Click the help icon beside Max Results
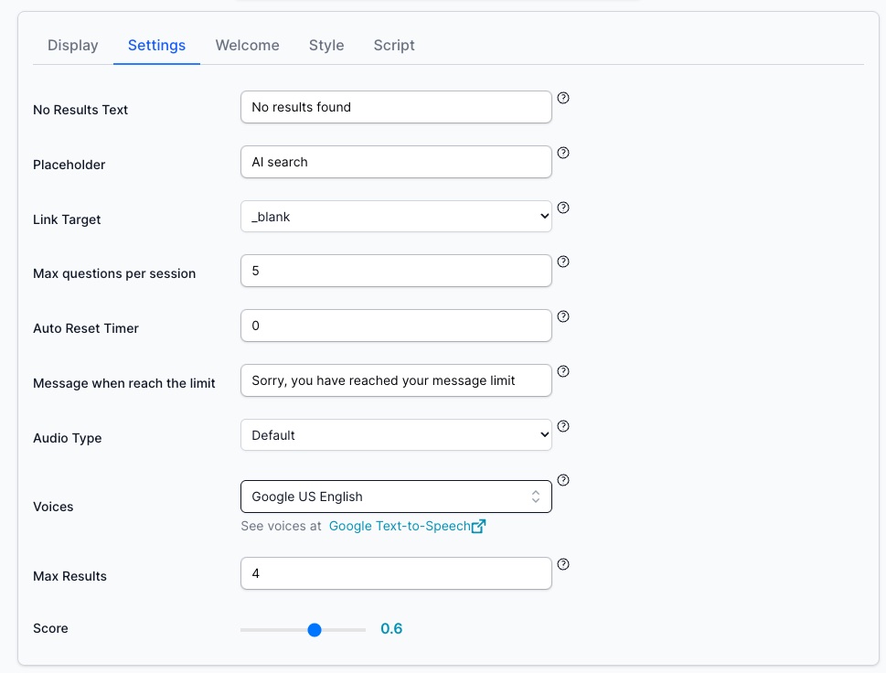Image resolution: width=886 pixels, height=673 pixels. (x=563, y=564)
